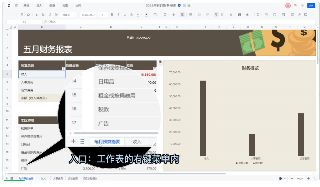
Task: Click the user avatar 关
Action: 288,6
